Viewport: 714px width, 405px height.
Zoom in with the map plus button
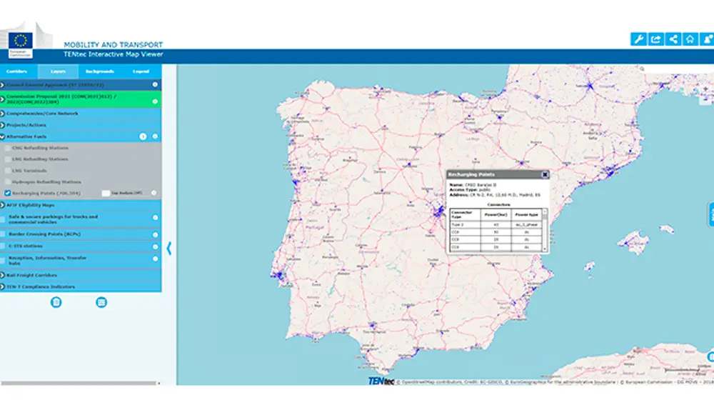click(705, 89)
